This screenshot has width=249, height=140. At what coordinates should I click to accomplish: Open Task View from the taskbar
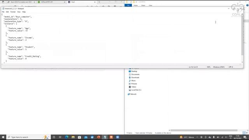point(60,137)
